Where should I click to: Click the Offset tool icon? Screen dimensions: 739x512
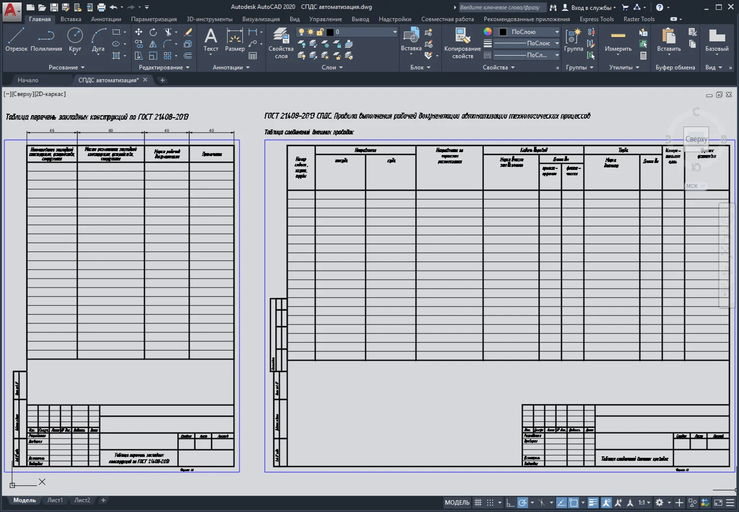click(188, 56)
